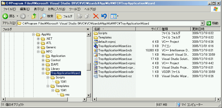
Task: Sort by サイズ column header
Action: pos(148,29)
